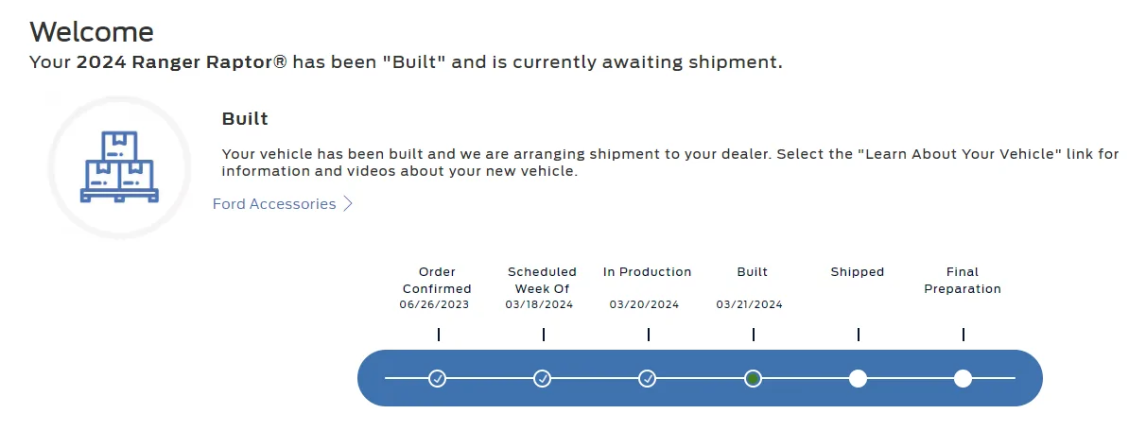Select the Built stage label in tracker
The height and width of the screenshot is (431, 1146).
point(753,271)
